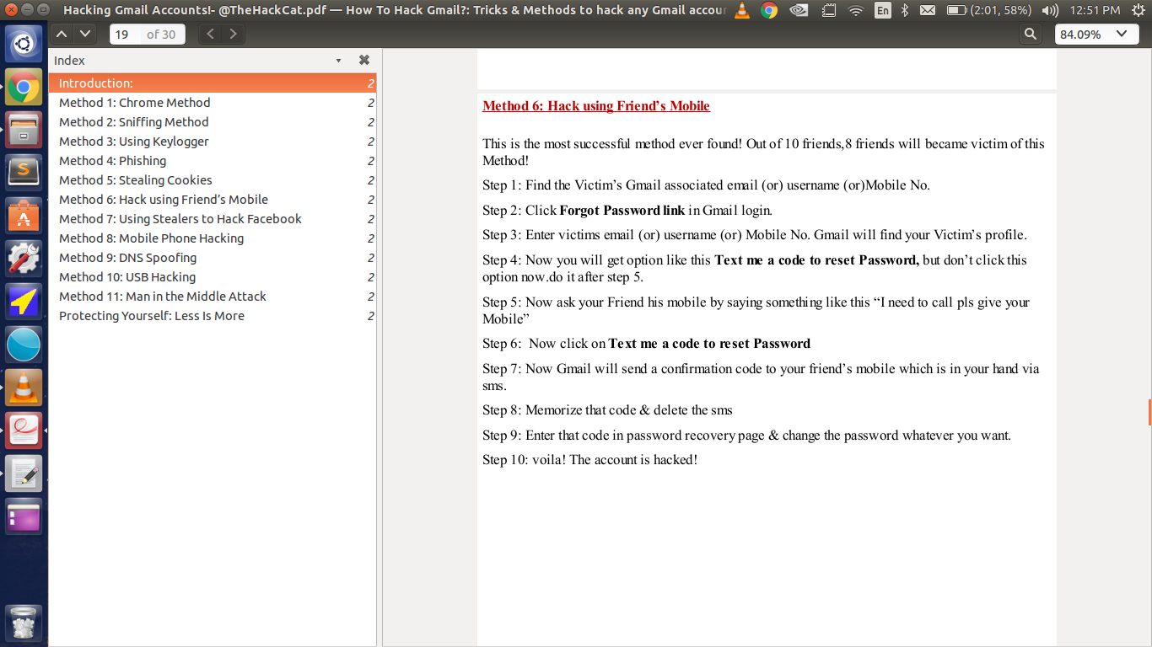Go forward in history with right chevron
1152x647 pixels.
point(234,35)
